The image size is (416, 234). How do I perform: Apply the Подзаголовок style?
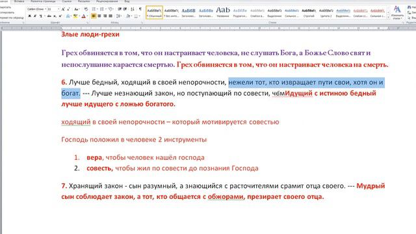pos(240,12)
